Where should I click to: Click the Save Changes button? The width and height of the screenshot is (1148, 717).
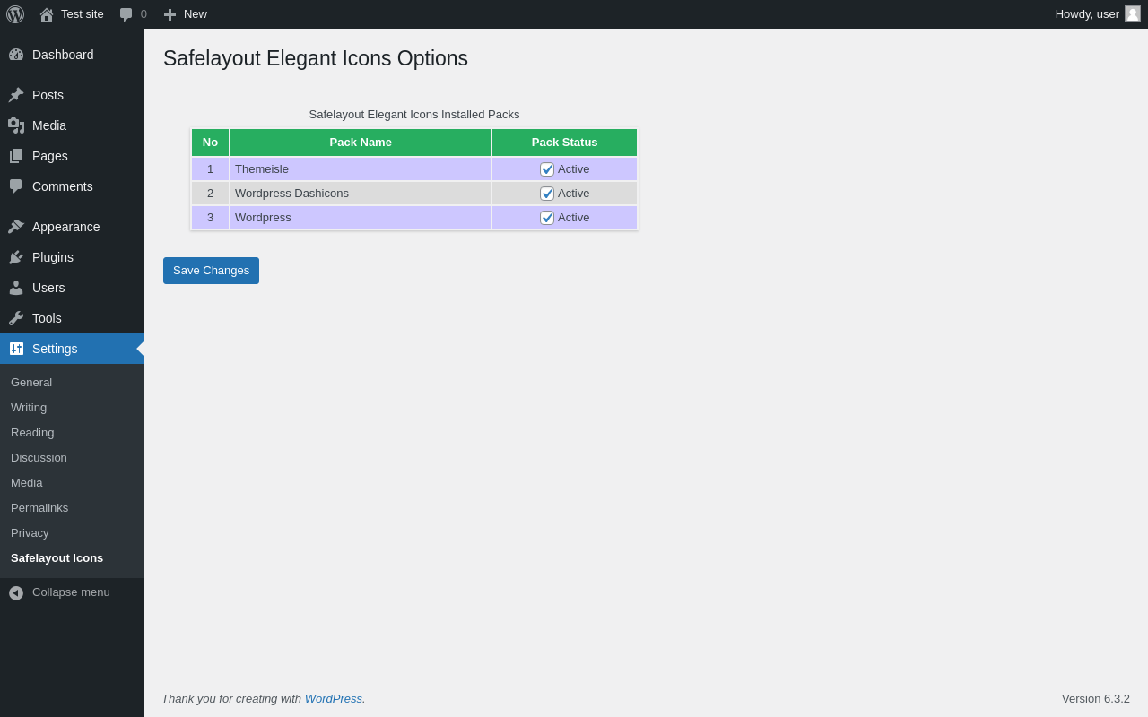point(211,271)
